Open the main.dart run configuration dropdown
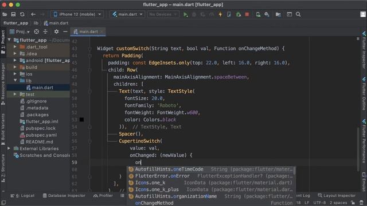 coord(127,14)
